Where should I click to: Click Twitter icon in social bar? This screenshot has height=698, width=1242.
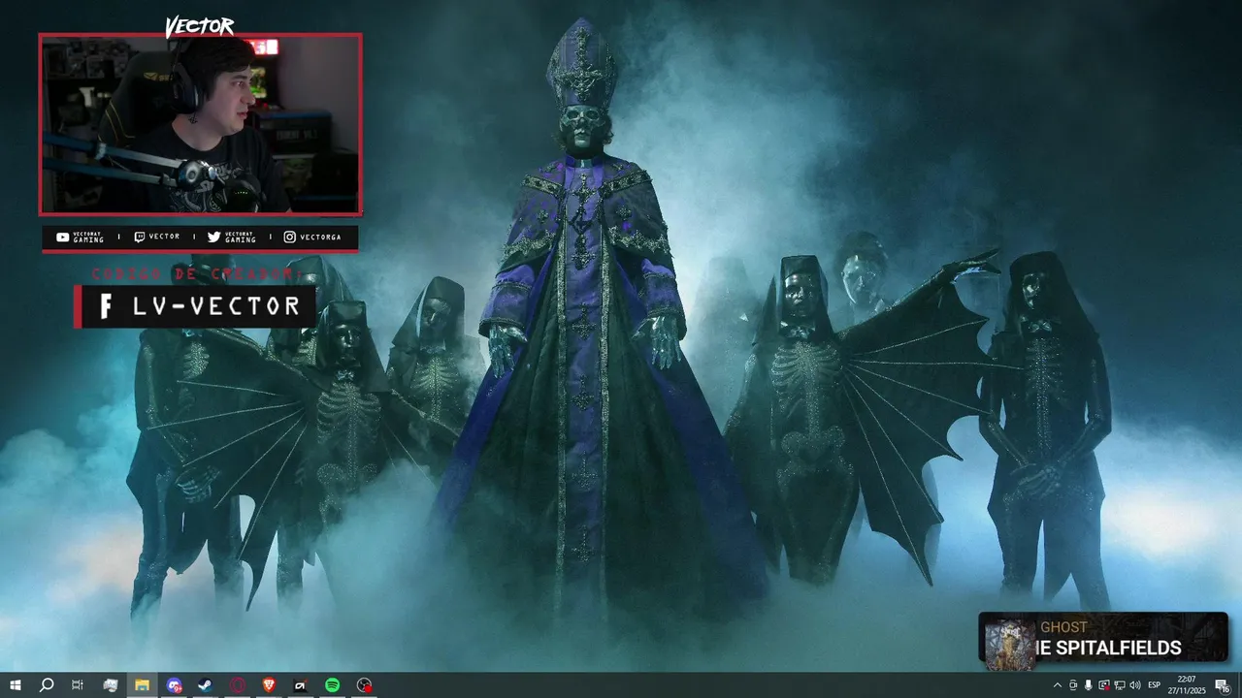pyautogui.click(x=213, y=237)
